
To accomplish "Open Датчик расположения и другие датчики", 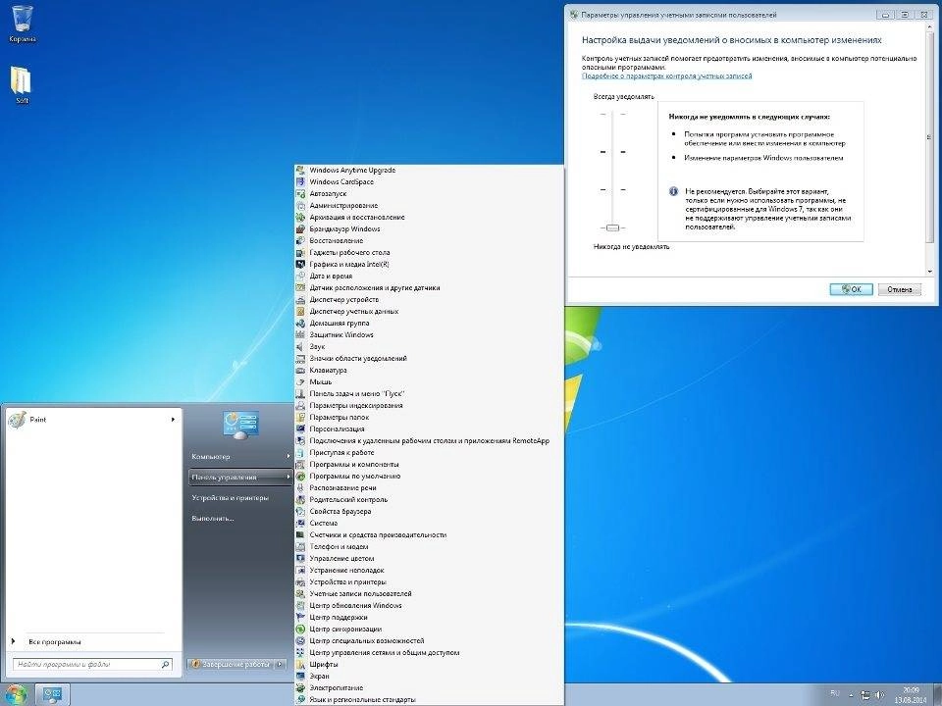I will tap(374, 287).
